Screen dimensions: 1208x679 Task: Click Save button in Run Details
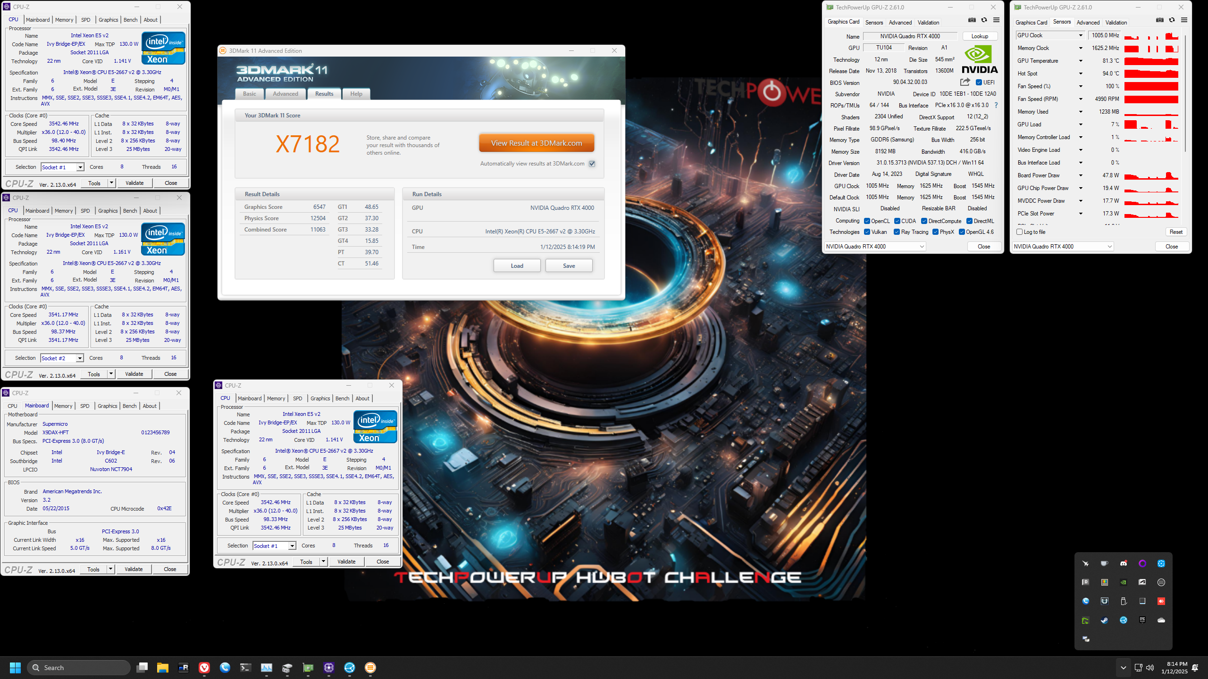[569, 266]
